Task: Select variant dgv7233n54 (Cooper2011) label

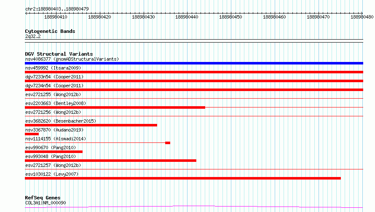Action: pos(54,77)
